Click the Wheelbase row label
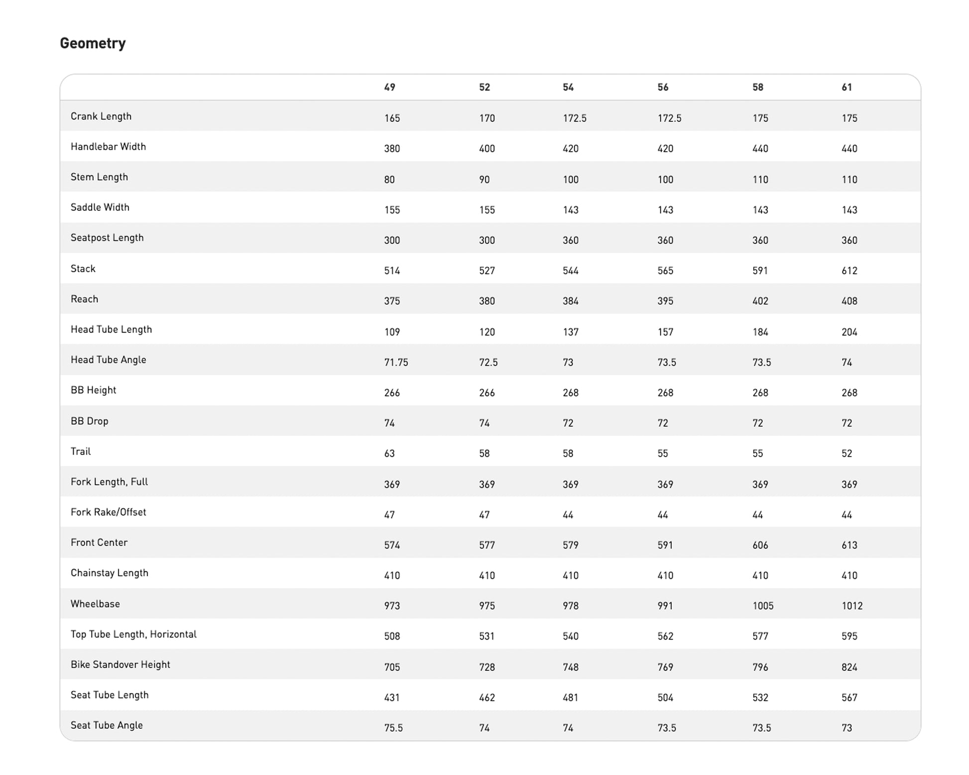The height and width of the screenshot is (775, 969). click(x=95, y=604)
